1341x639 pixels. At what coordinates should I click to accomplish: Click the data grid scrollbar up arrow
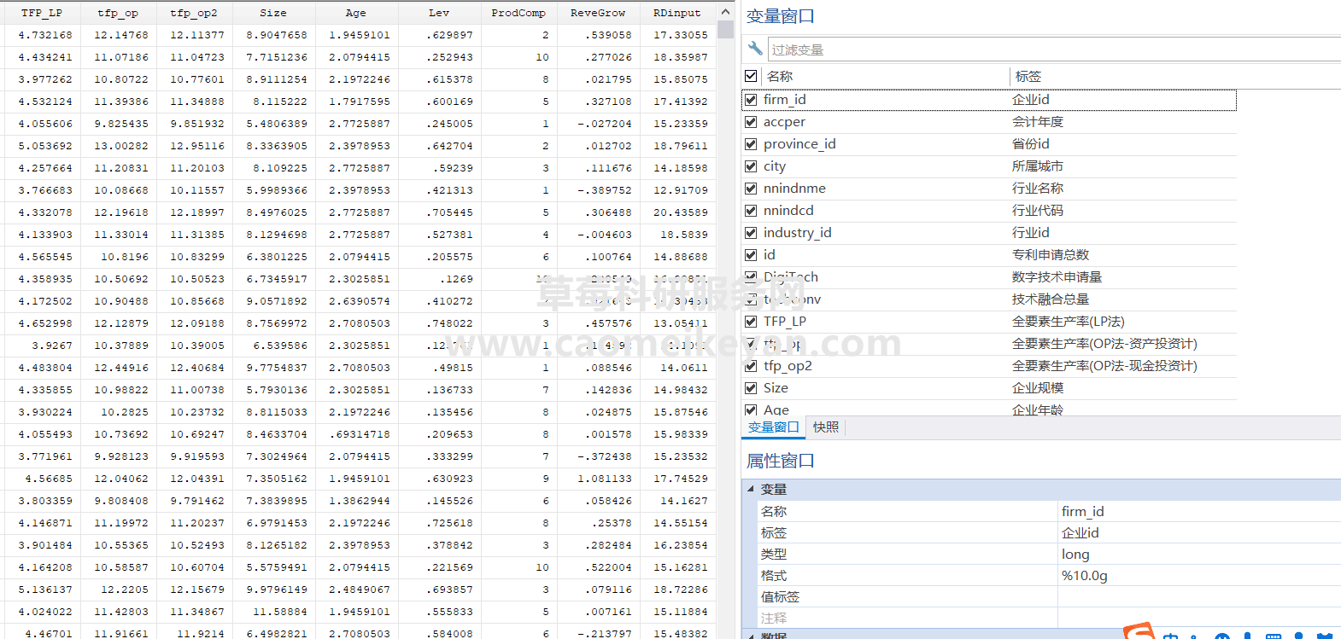[x=725, y=12]
